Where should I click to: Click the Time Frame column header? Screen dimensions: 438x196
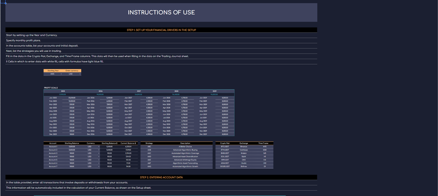pos(263,143)
